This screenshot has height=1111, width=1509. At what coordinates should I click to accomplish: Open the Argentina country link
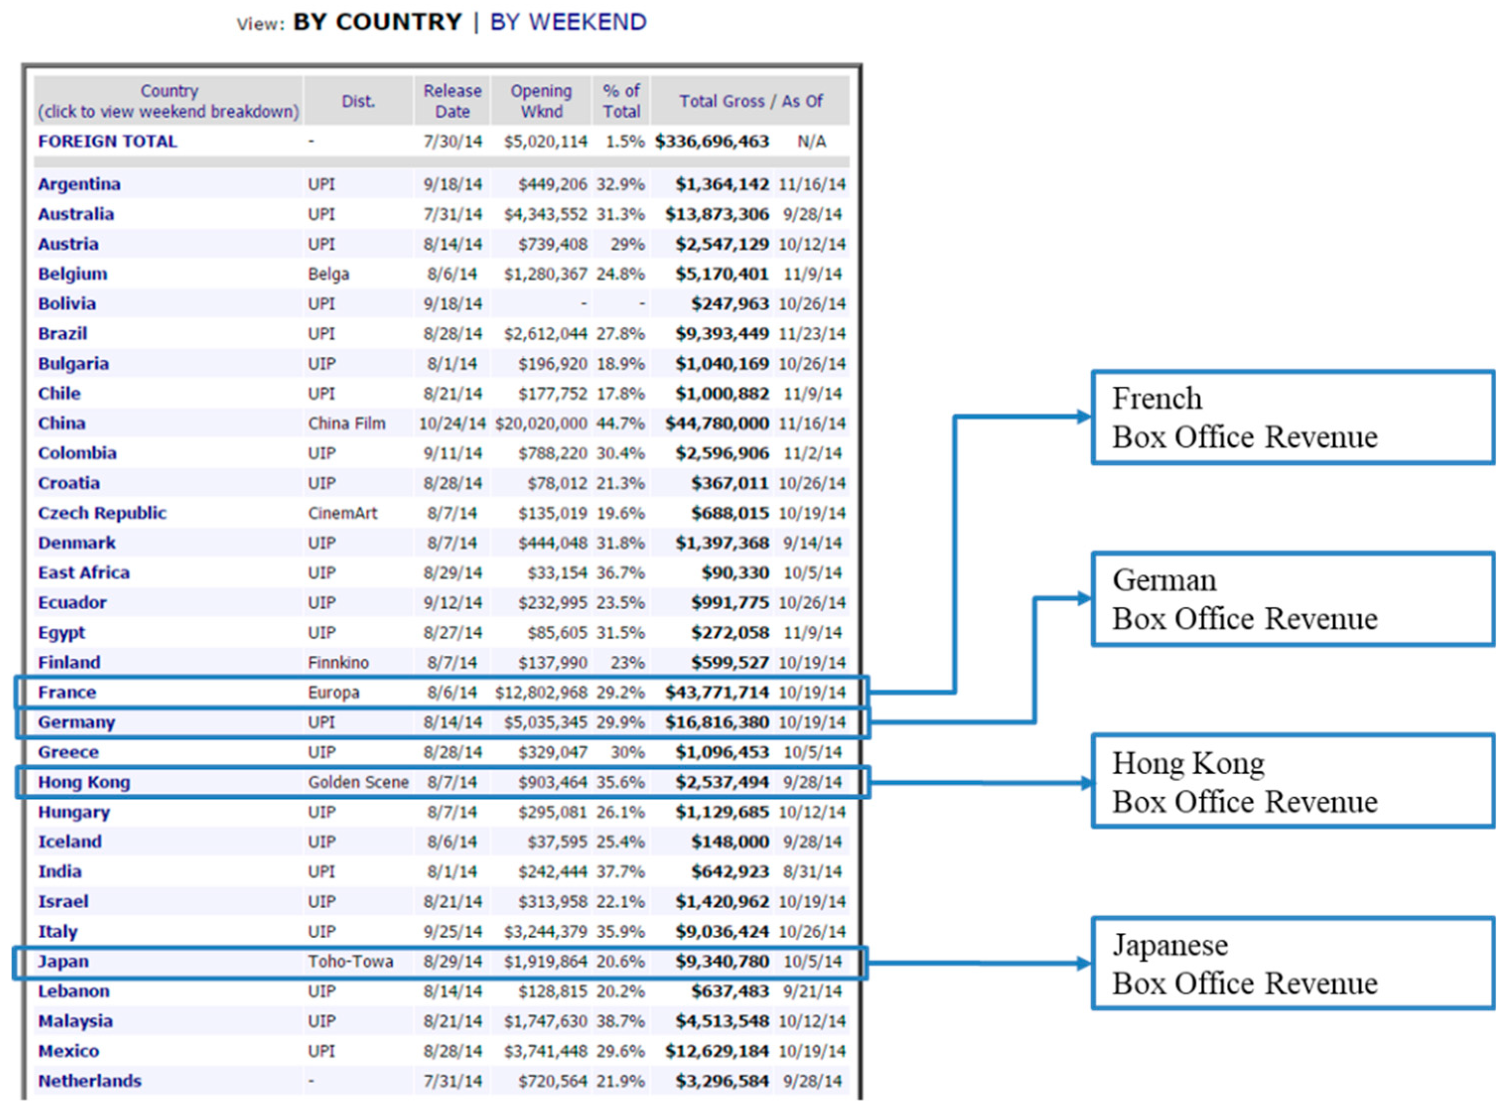(79, 184)
